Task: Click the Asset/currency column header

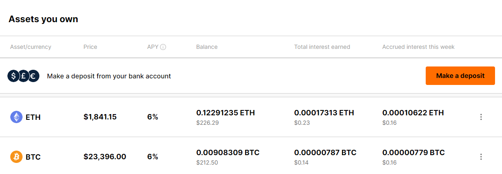Action: [31, 47]
